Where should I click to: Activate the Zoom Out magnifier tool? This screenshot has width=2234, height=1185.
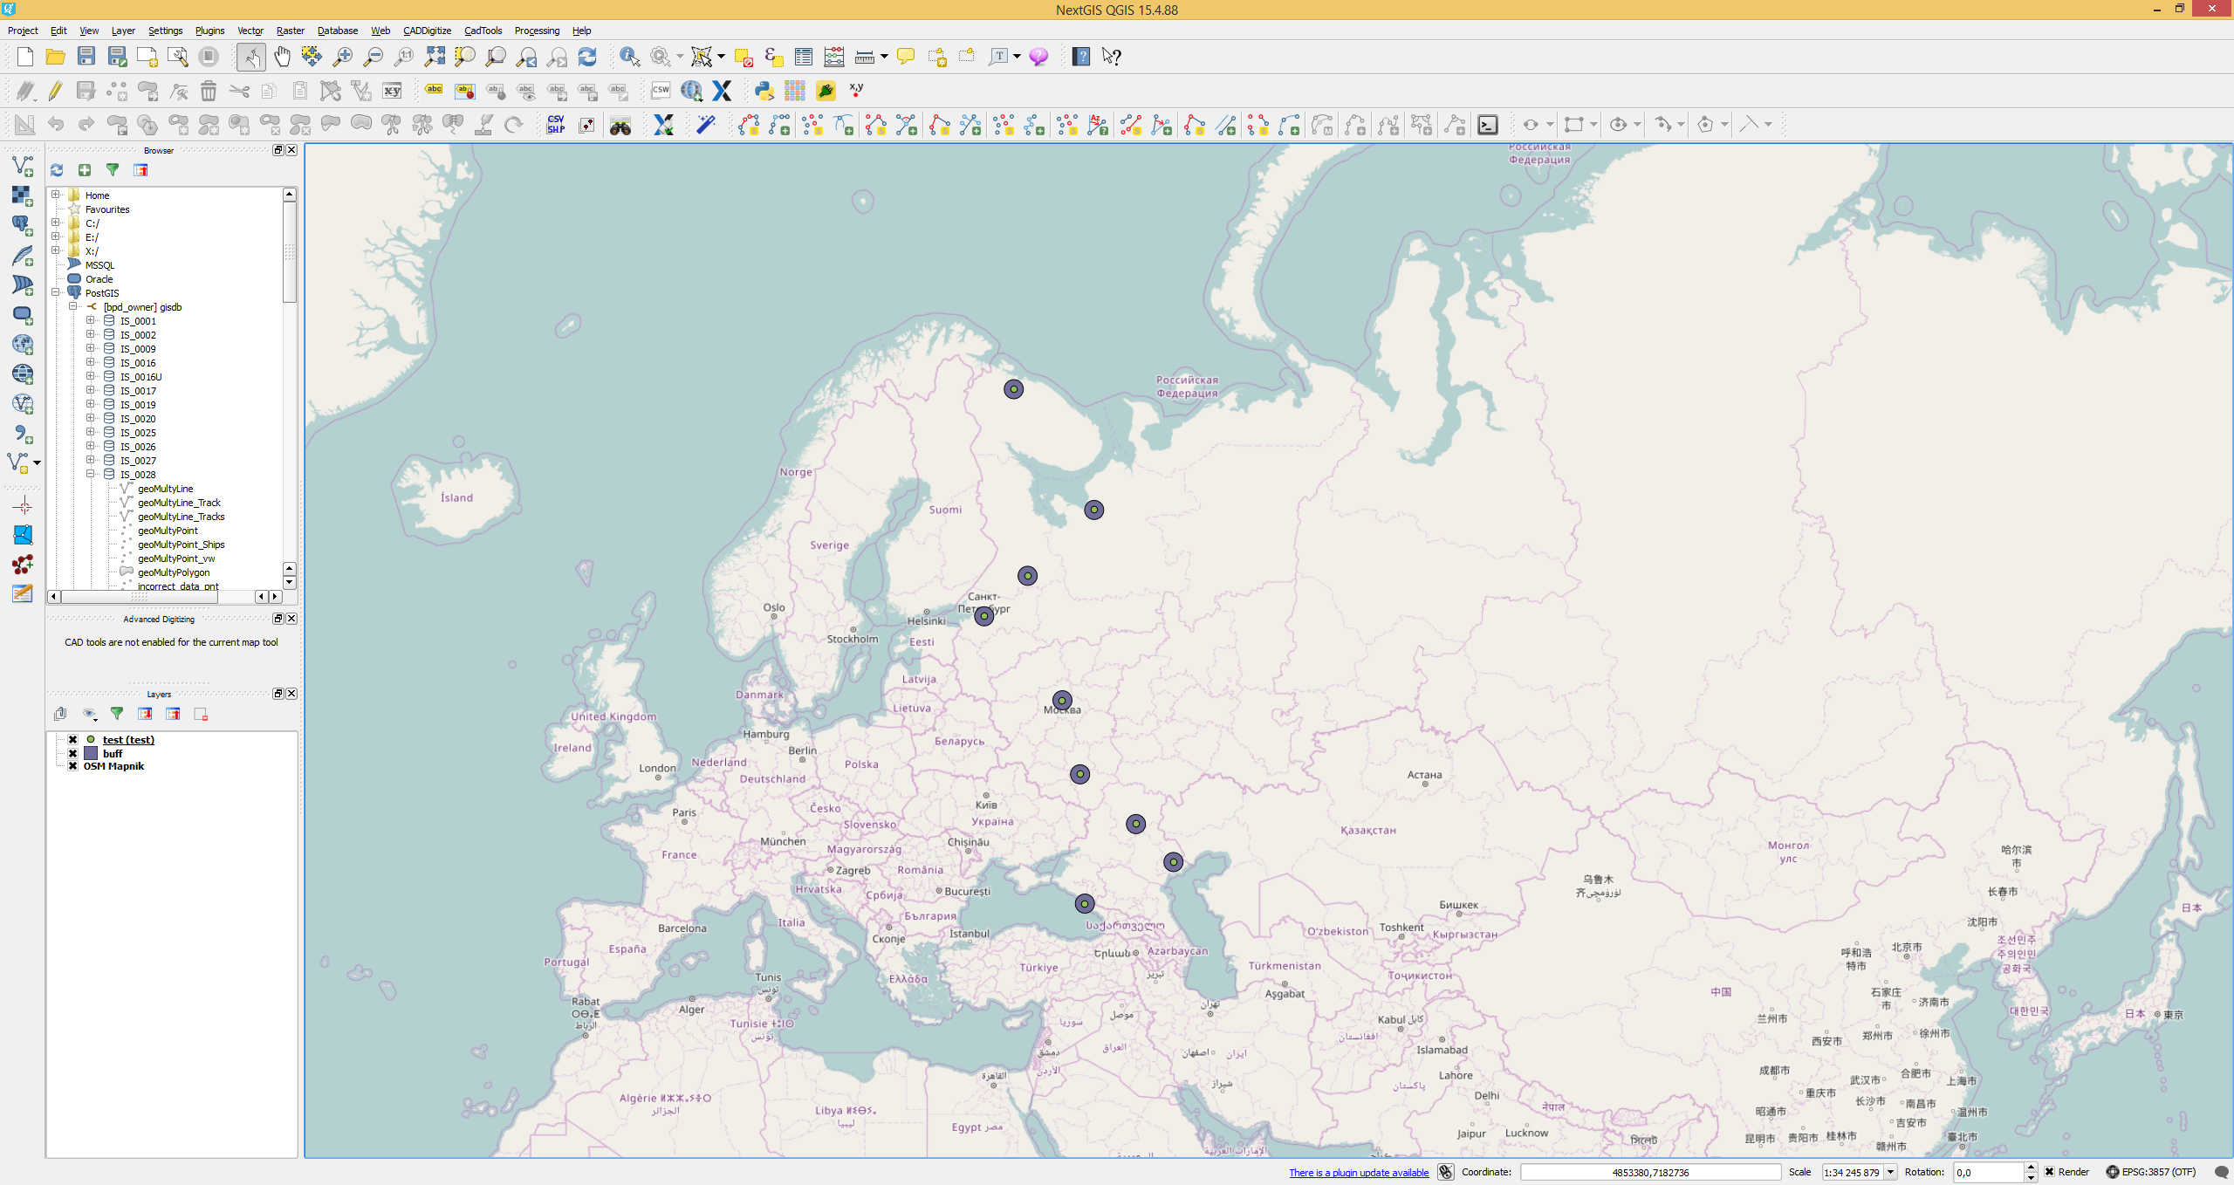point(373,57)
